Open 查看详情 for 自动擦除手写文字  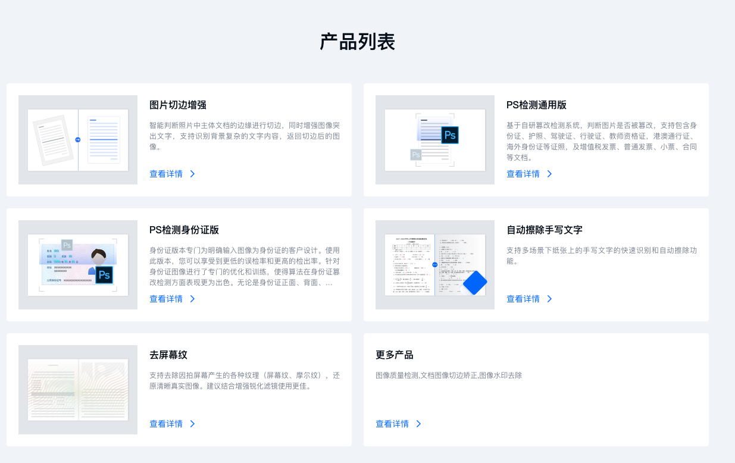[x=522, y=299]
